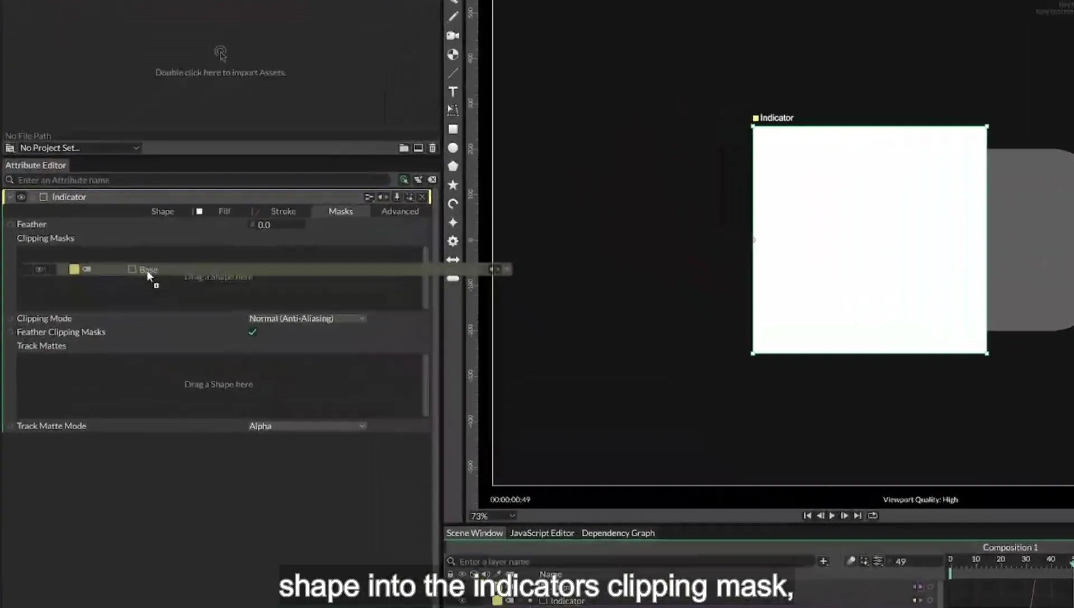Switch to the Fill tab
Image resolution: width=1074 pixels, height=608 pixels.
pos(224,211)
